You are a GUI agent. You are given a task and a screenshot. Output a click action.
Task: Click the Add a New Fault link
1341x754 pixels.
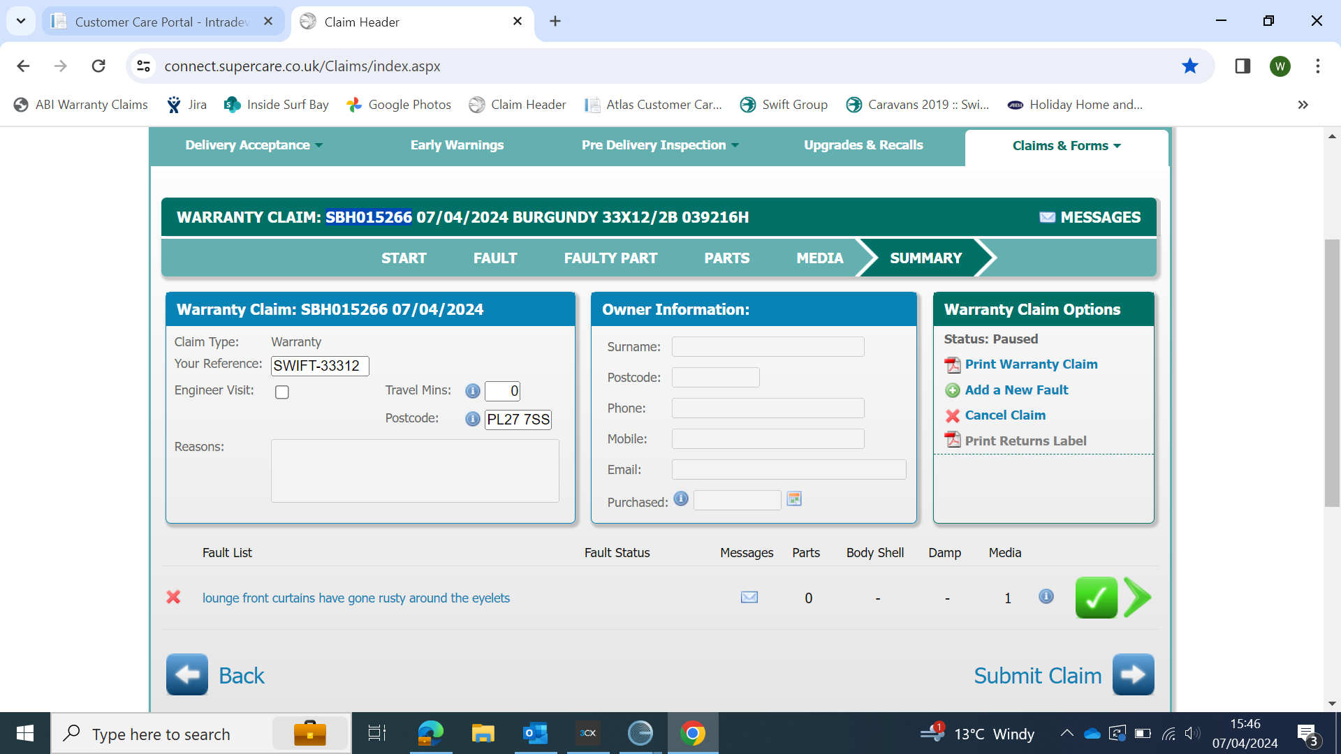coord(1016,390)
